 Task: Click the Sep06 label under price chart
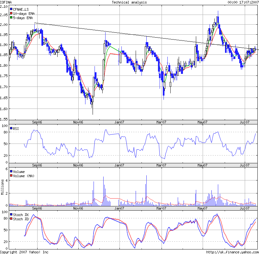point(37,122)
